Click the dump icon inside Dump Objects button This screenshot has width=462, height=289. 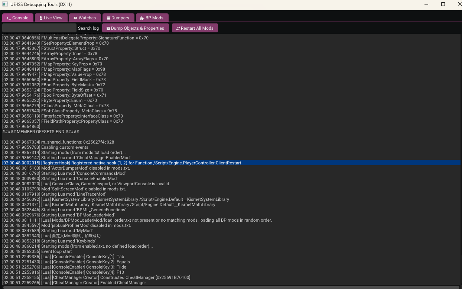tap(108, 28)
